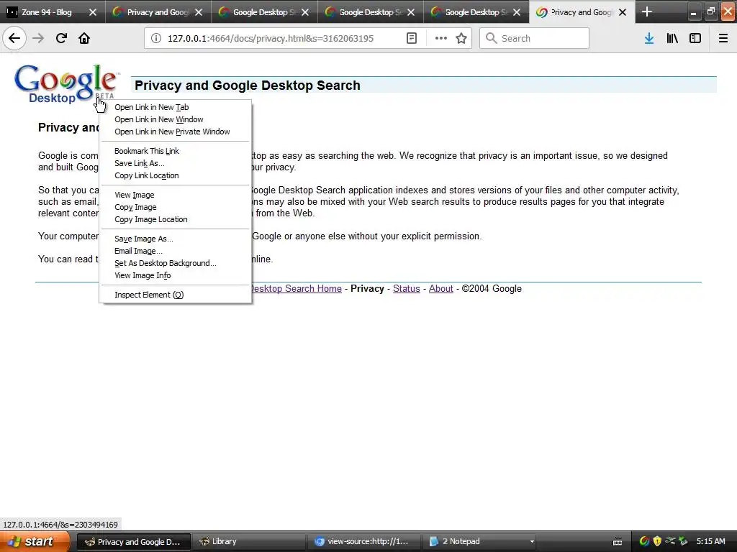Switch to view-source taskbar window
The image size is (737, 552).
[363, 541]
